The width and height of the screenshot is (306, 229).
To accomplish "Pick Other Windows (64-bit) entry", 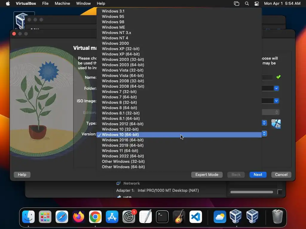I will click(179, 167).
